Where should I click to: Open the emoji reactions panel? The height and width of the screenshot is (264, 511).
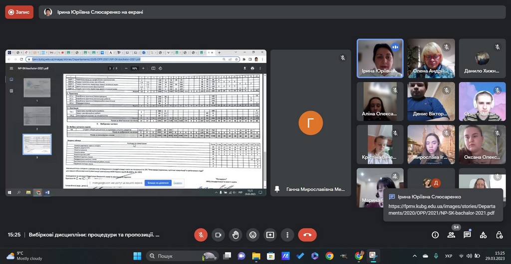click(x=253, y=235)
